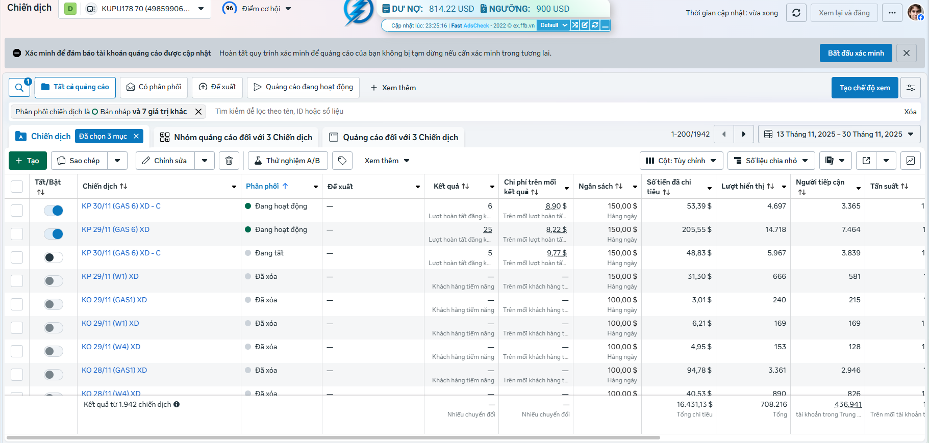Click the horizontal scrollbar at bottom
Viewport: 929px width, 443px height.
(333, 437)
